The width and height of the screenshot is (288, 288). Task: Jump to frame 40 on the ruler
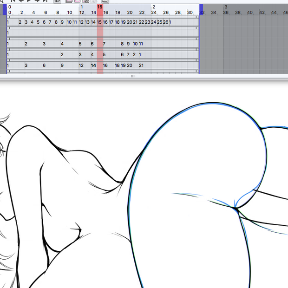[x=250, y=13]
